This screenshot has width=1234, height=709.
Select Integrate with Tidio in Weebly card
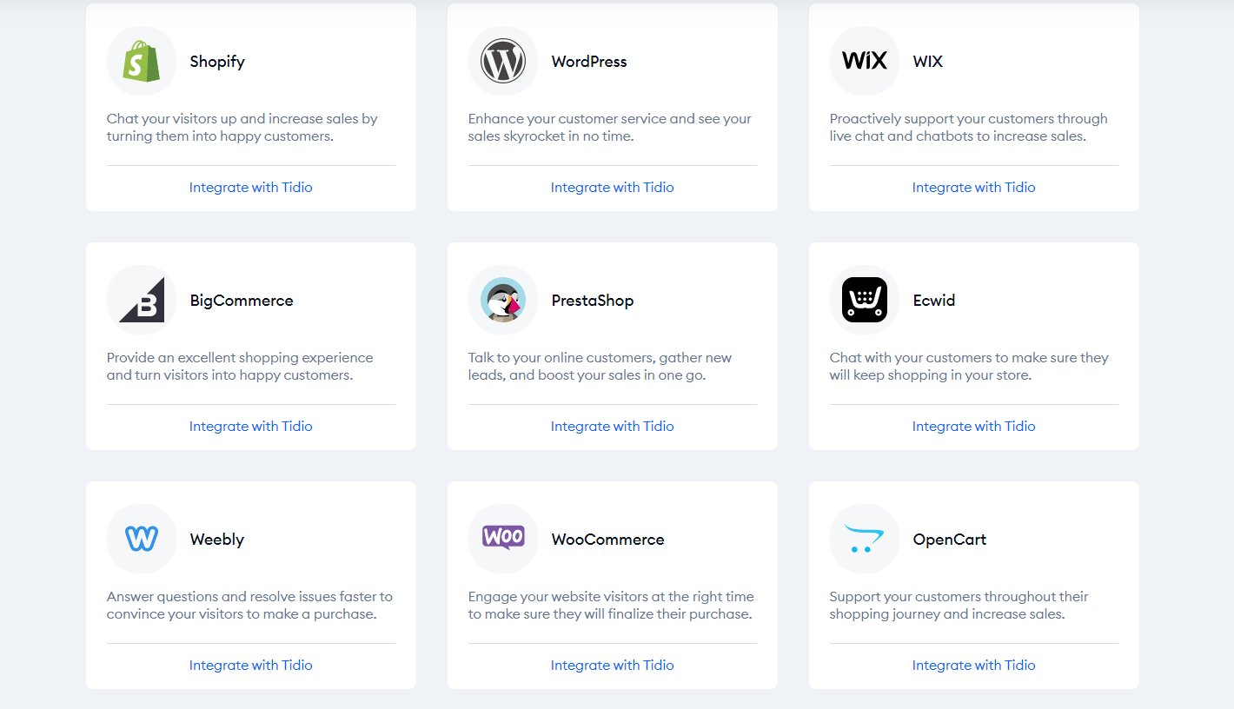point(251,665)
